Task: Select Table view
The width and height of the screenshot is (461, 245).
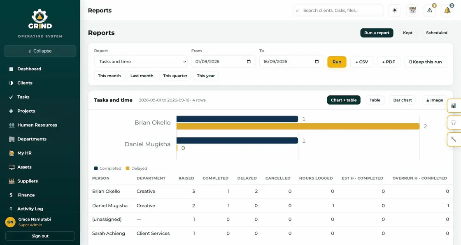Action: pyautogui.click(x=375, y=100)
